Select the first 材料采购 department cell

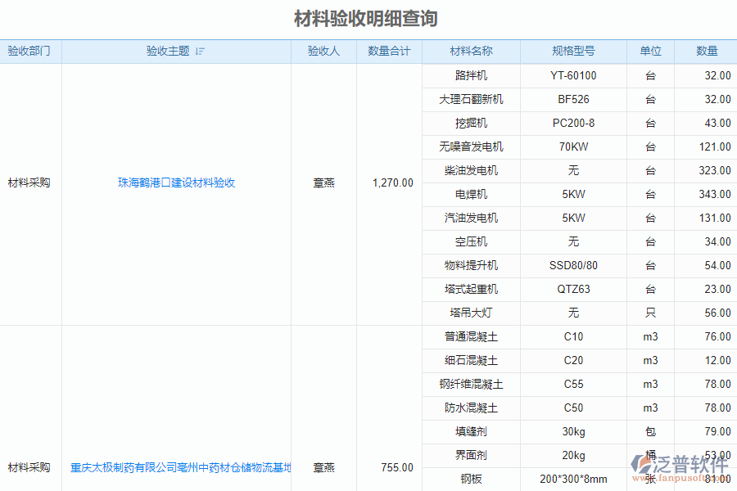coord(27,182)
